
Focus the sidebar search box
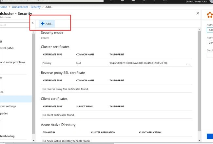[14, 25]
